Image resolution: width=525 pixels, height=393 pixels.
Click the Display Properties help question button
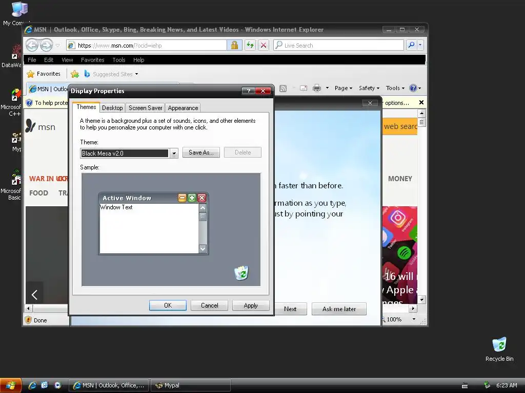coord(249,91)
